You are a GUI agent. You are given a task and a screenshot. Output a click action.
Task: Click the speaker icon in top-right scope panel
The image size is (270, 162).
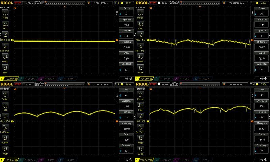coord(266,79)
